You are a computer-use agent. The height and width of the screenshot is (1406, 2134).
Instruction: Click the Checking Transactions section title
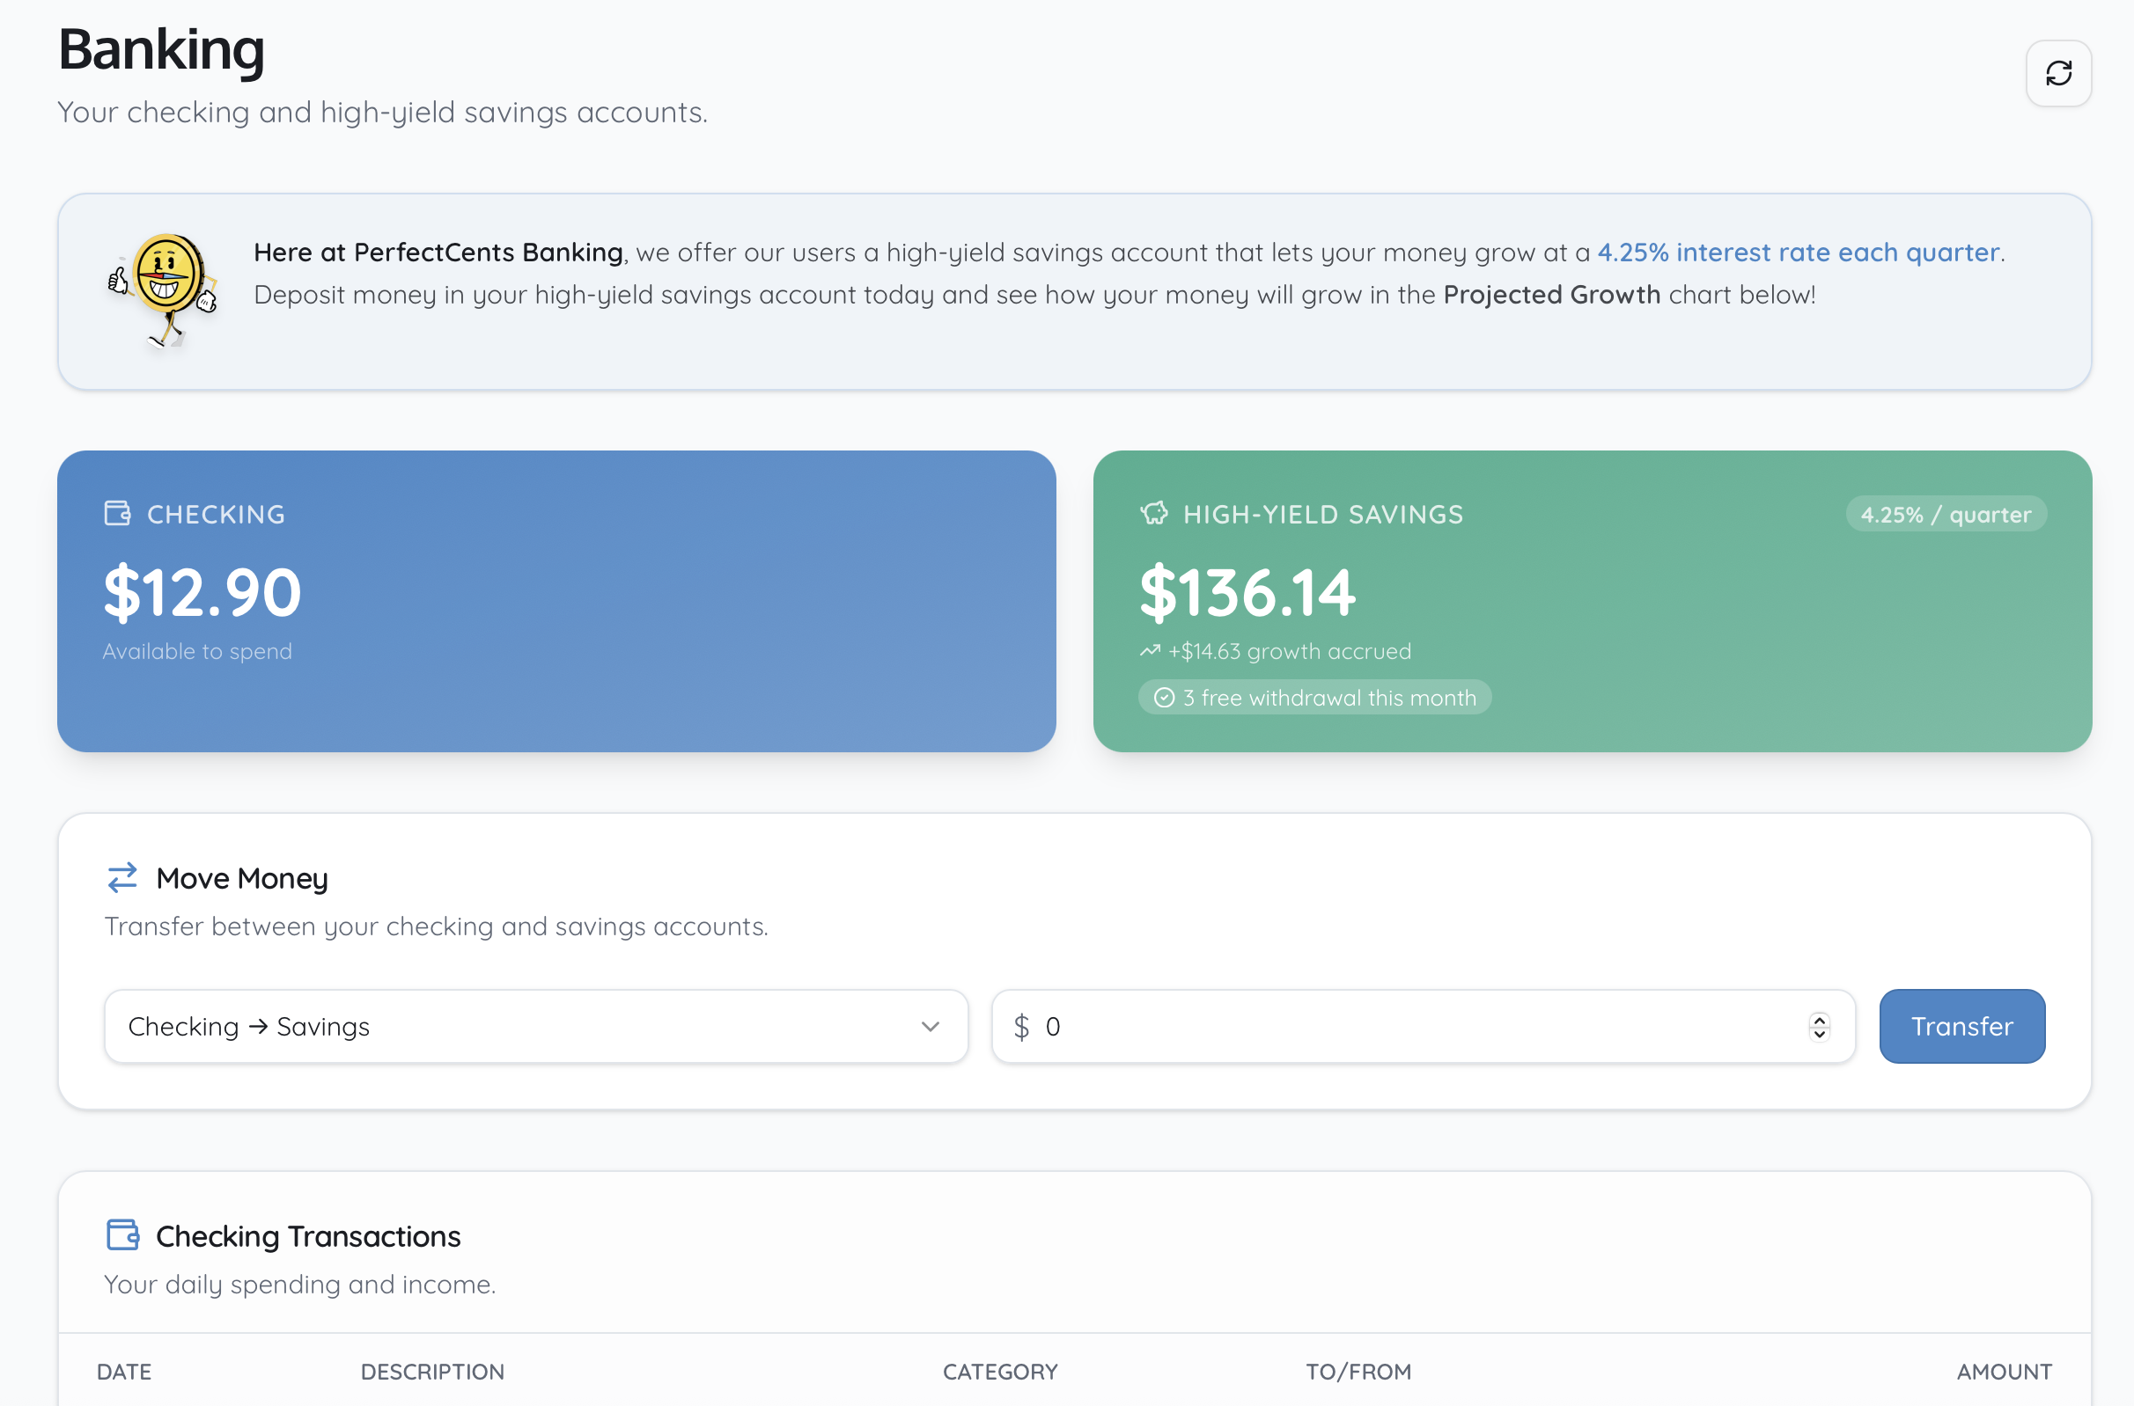(307, 1235)
